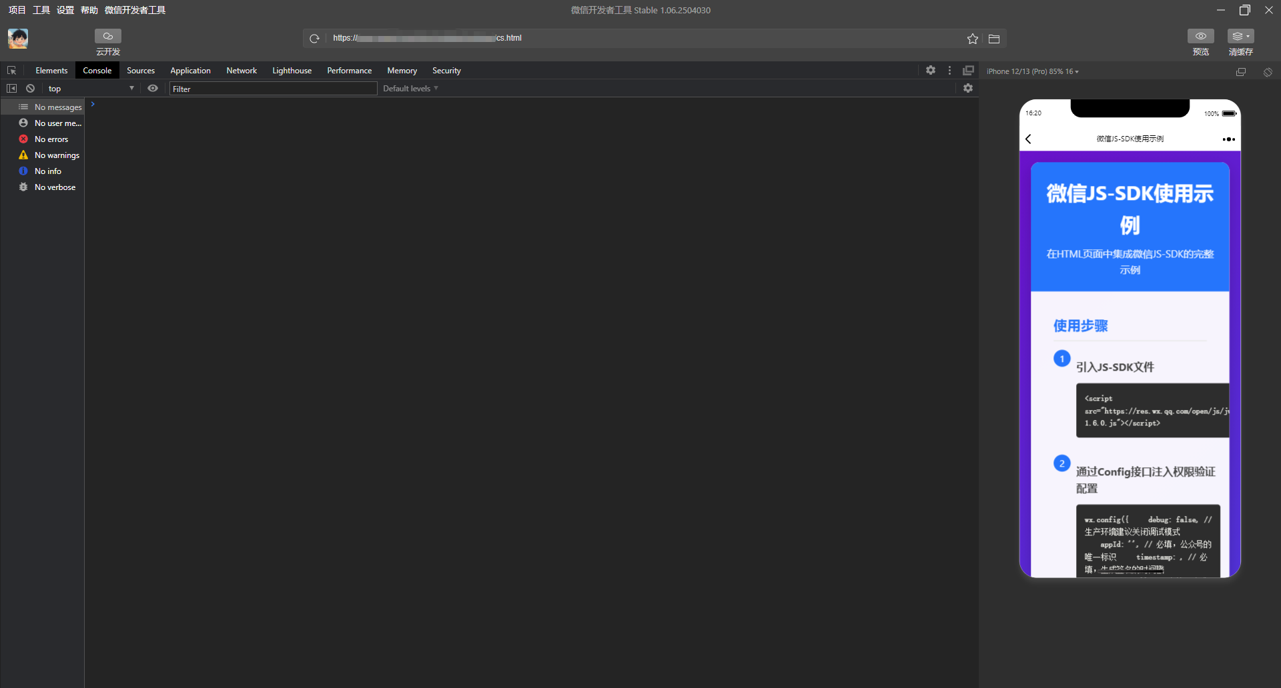Image resolution: width=1281 pixels, height=688 pixels.
Task: Click the wx.config code block
Action: pyautogui.click(x=1148, y=541)
